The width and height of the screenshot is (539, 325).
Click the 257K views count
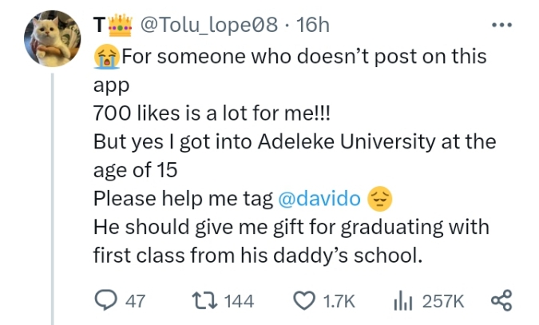click(442, 301)
